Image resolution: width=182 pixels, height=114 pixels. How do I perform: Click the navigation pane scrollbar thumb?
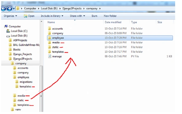41,89
